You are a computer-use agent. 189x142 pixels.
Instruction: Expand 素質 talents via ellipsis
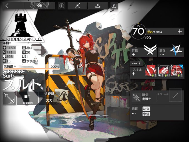tap(134, 114)
